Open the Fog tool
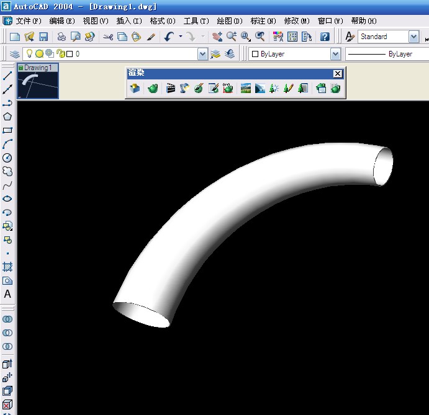The width and height of the screenshot is (429, 415). (260, 88)
